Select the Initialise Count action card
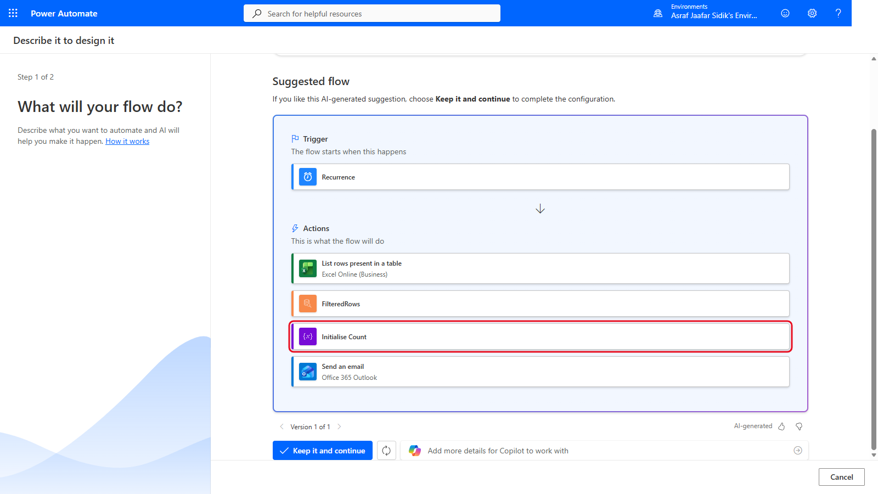 [x=541, y=336]
